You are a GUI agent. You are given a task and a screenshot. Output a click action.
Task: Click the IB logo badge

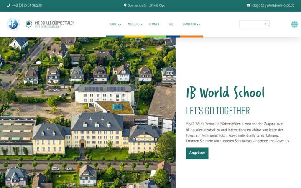[x=13, y=24]
